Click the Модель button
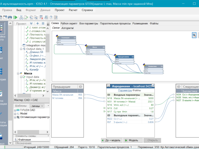This screenshot has width=199, height=149. [x=133, y=140]
